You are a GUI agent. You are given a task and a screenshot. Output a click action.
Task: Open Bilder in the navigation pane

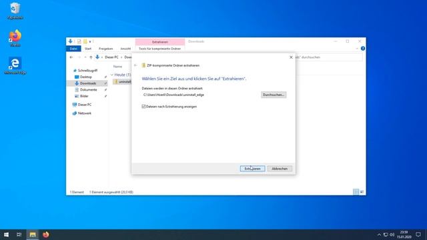tap(84, 96)
